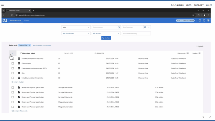Check the Koloneskopie study checkbox

(13, 63)
